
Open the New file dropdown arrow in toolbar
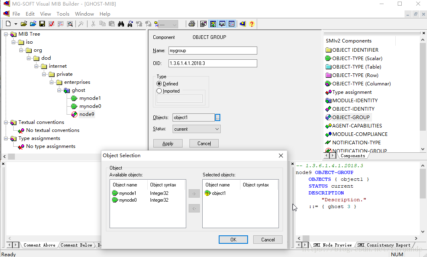tap(16, 24)
